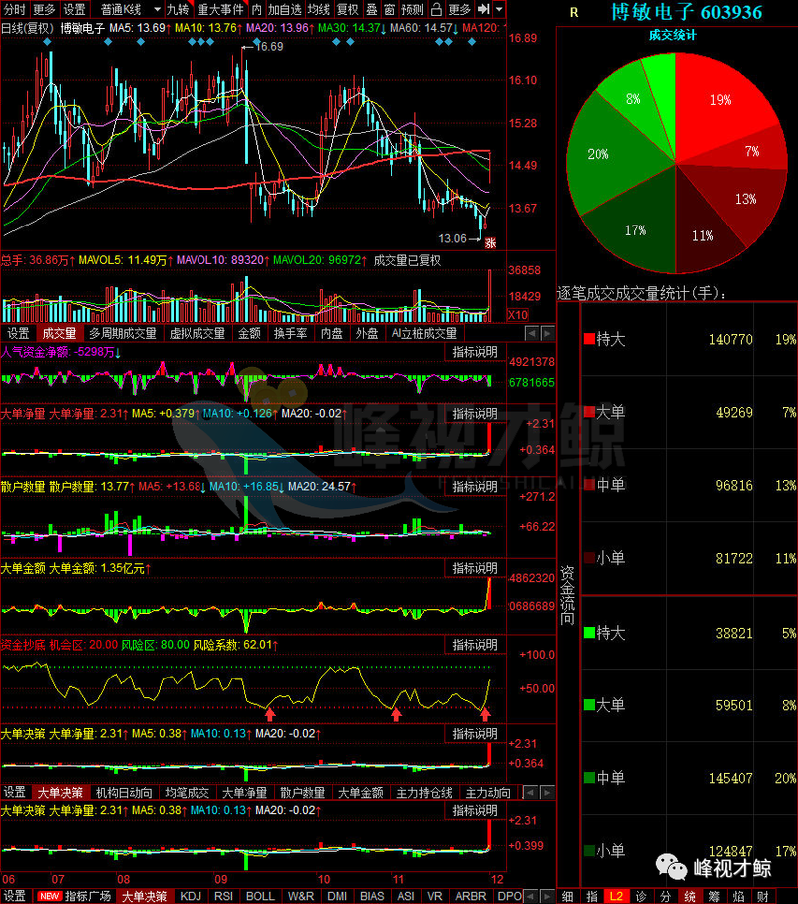The width and height of the screenshot is (798, 904).
Task: Click the 叠 overlay button
Action: (x=372, y=9)
